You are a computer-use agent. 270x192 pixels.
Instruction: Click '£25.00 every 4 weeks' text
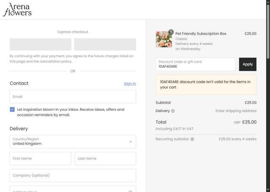pyautogui.click(x=238, y=139)
